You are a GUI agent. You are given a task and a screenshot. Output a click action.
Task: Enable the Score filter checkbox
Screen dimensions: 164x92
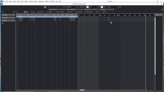coord(103,12)
